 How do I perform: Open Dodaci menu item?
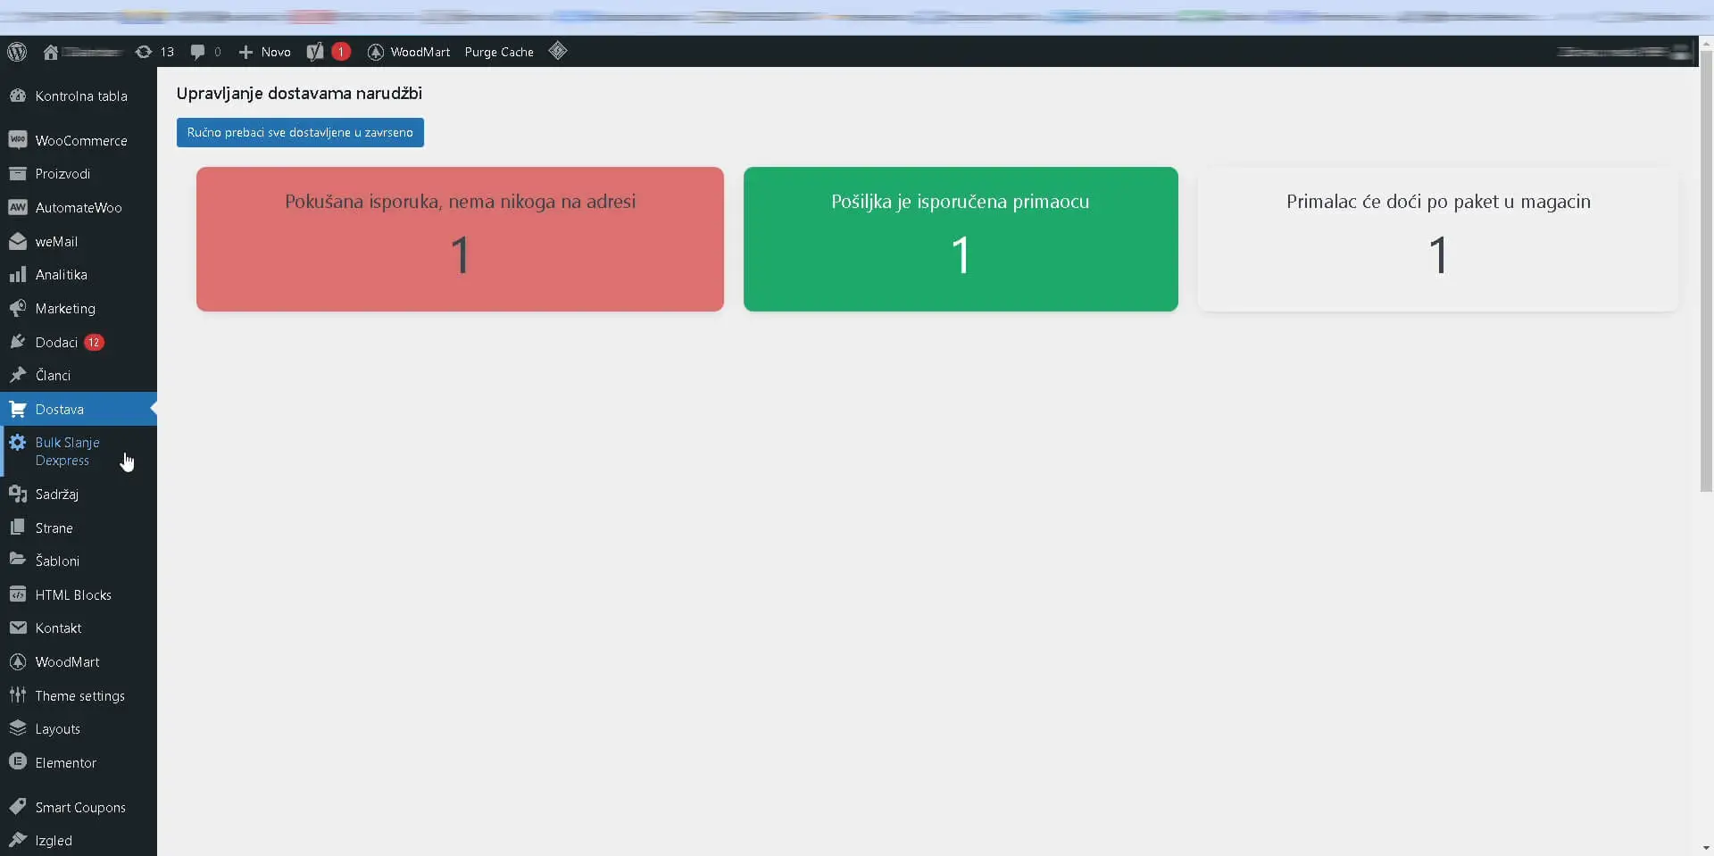79,342
